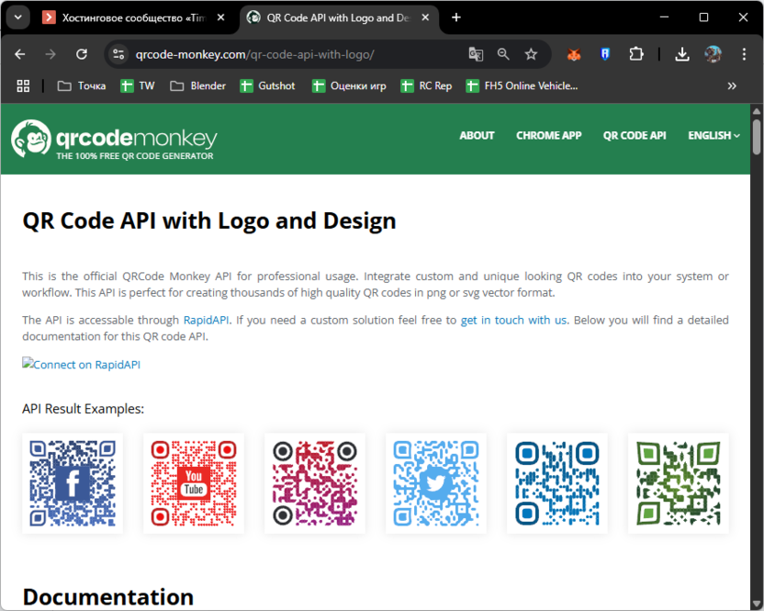Expand the ENGLISH language dropdown
This screenshot has width=764, height=611.
pos(713,135)
